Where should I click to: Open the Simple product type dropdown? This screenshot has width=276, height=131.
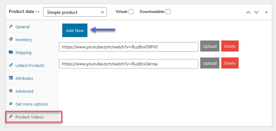point(75,12)
